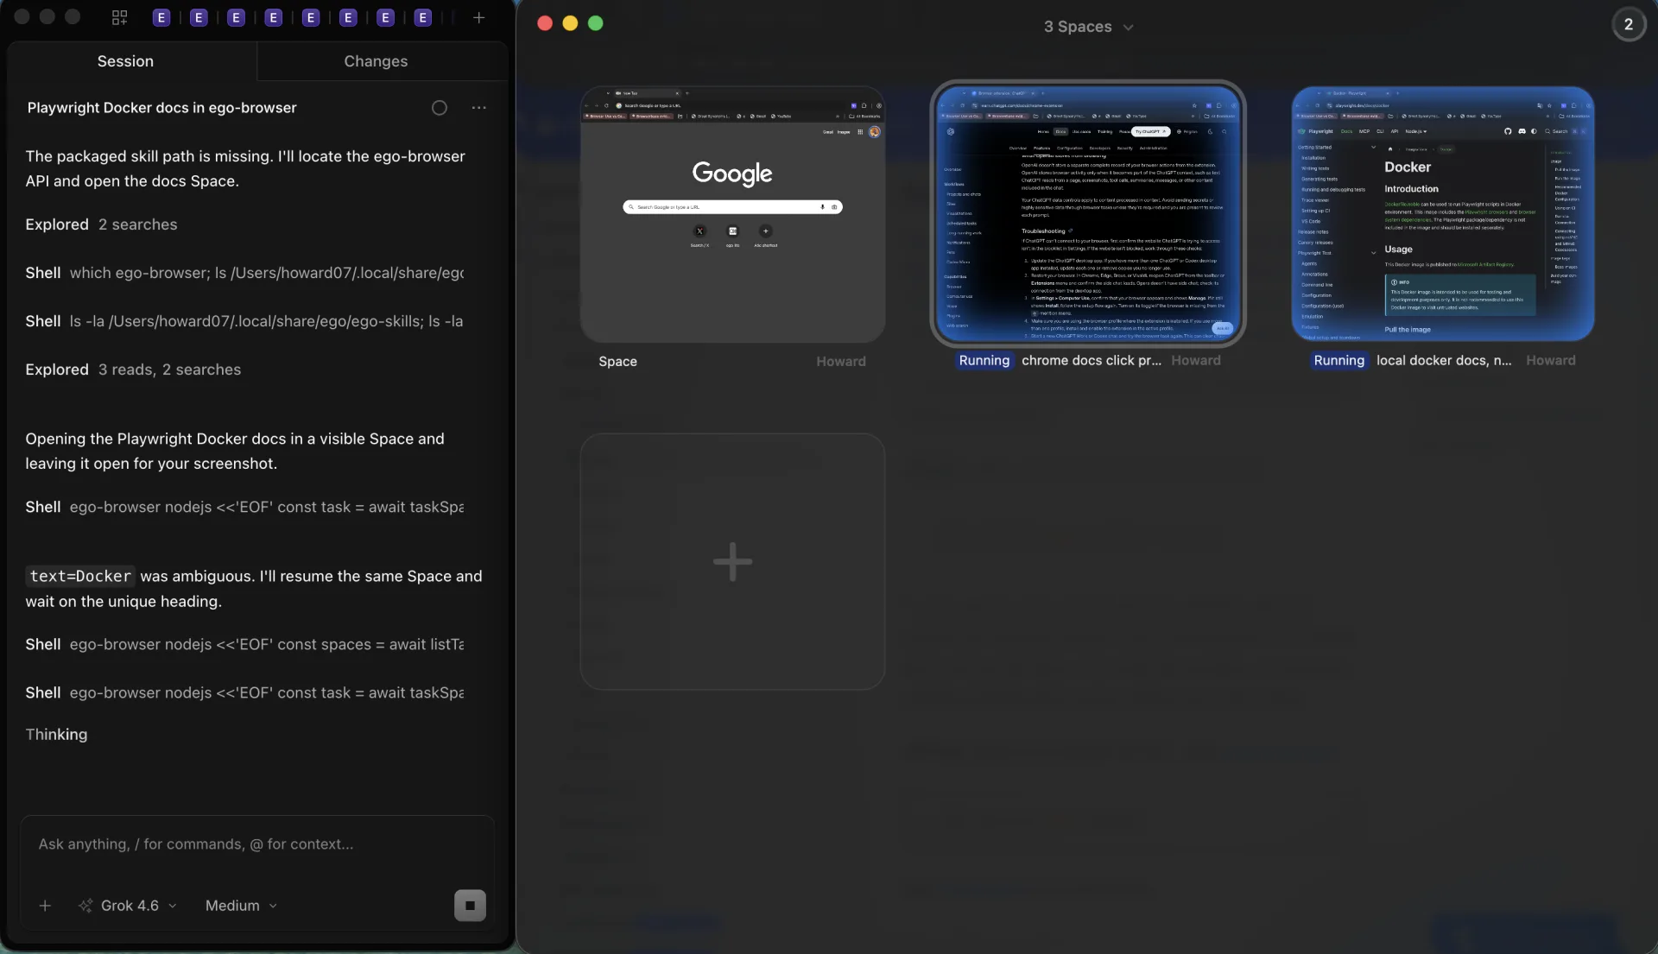Expand the Shell 'ls -la /Users/howard07' command row
This screenshot has width=1658, height=954.
(x=244, y=321)
